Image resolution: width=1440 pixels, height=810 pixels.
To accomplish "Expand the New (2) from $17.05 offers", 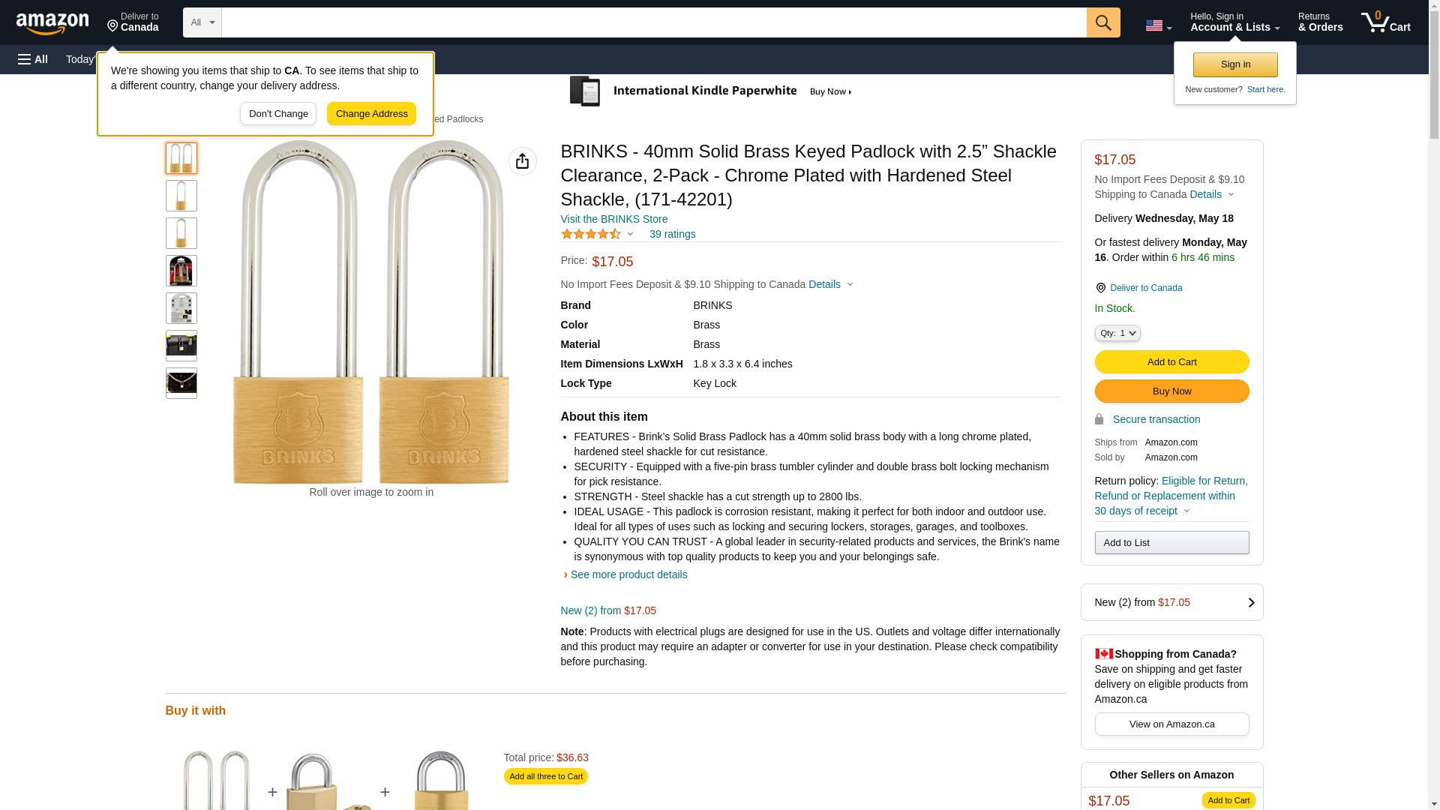I will 1171,602.
